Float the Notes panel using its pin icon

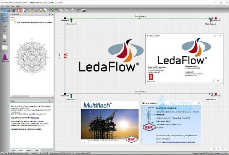[x=50, y=101]
